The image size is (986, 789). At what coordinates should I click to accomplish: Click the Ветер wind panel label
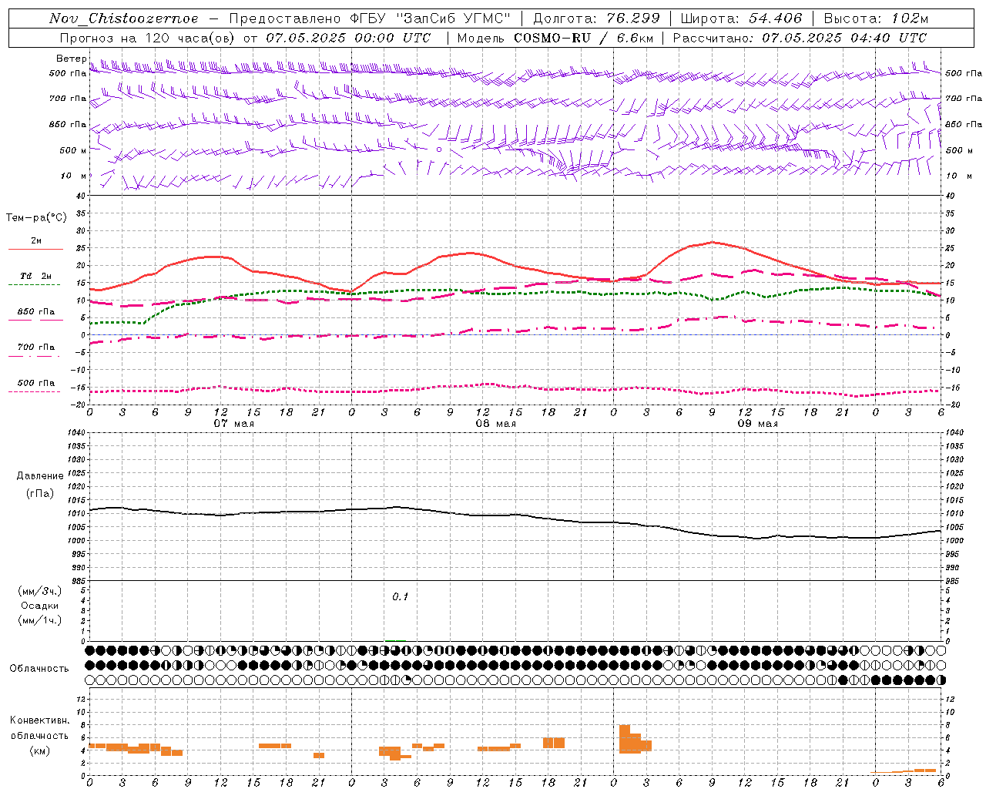pyautogui.click(x=71, y=59)
